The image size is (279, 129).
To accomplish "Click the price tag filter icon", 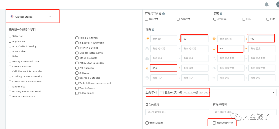I will [147, 39].
